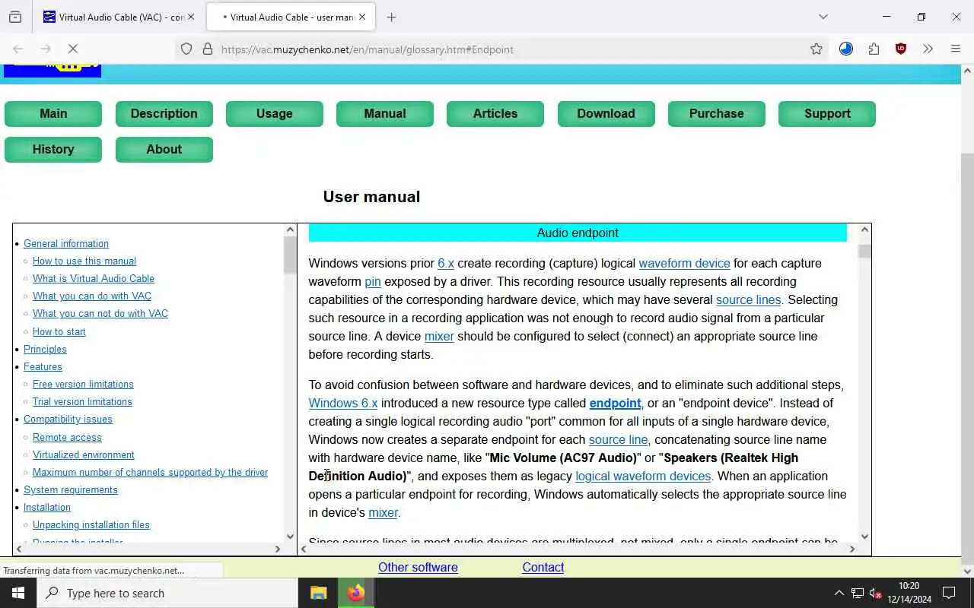Close the user manual tab

click(362, 17)
